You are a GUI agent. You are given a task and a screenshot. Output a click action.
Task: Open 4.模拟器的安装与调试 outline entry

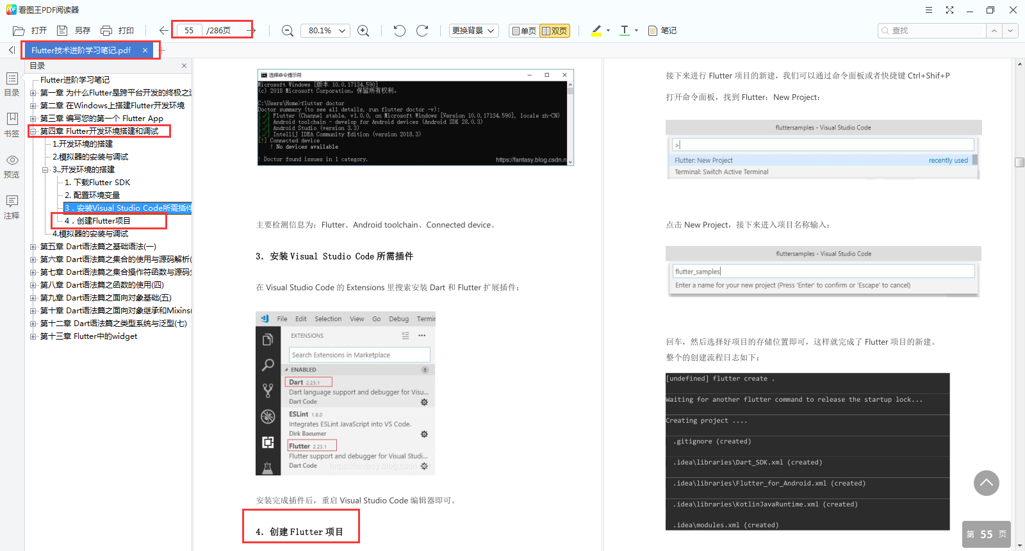click(x=90, y=234)
